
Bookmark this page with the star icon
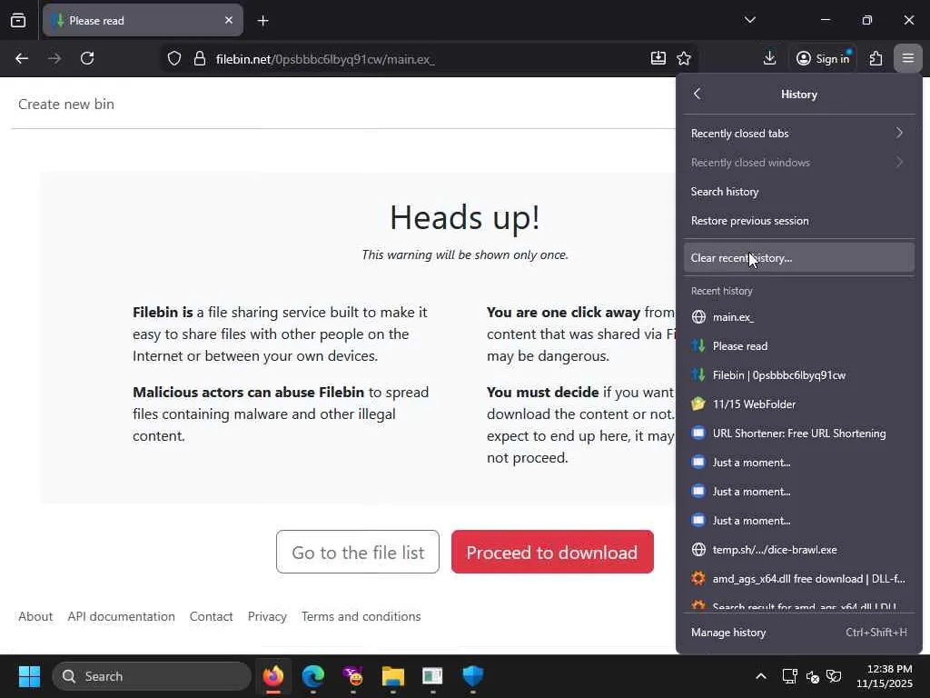pyautogui.click(x=684, y=58)
